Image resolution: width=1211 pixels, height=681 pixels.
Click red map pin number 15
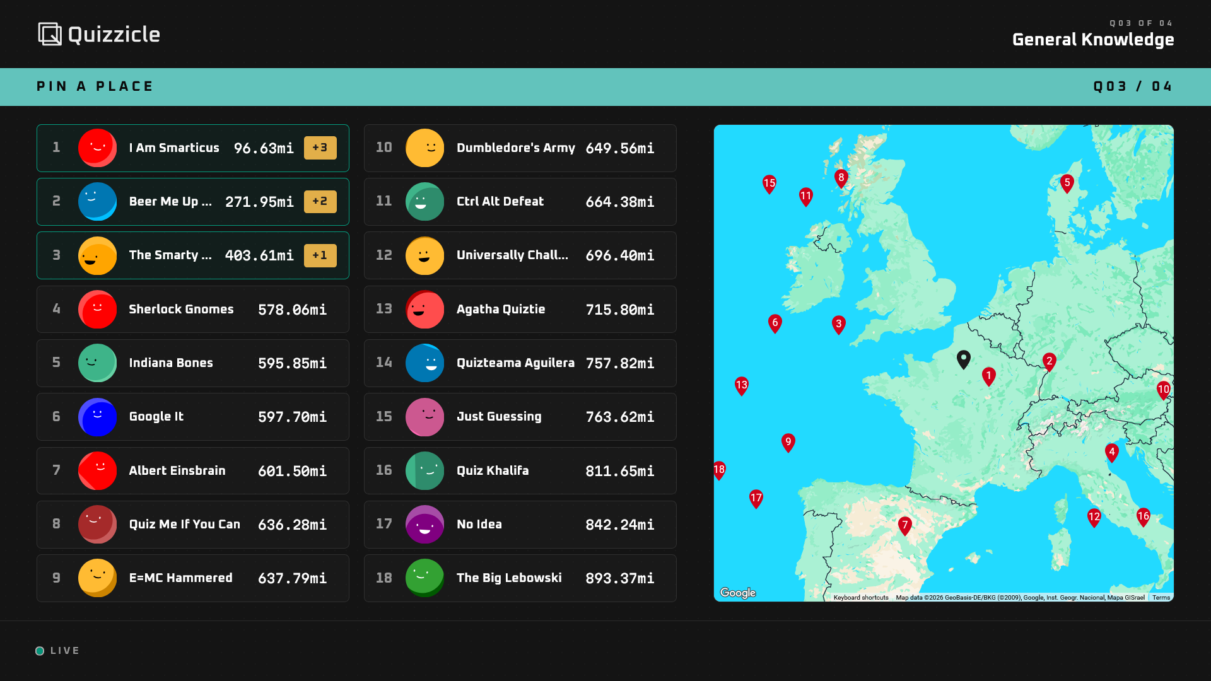coord(769,184)
